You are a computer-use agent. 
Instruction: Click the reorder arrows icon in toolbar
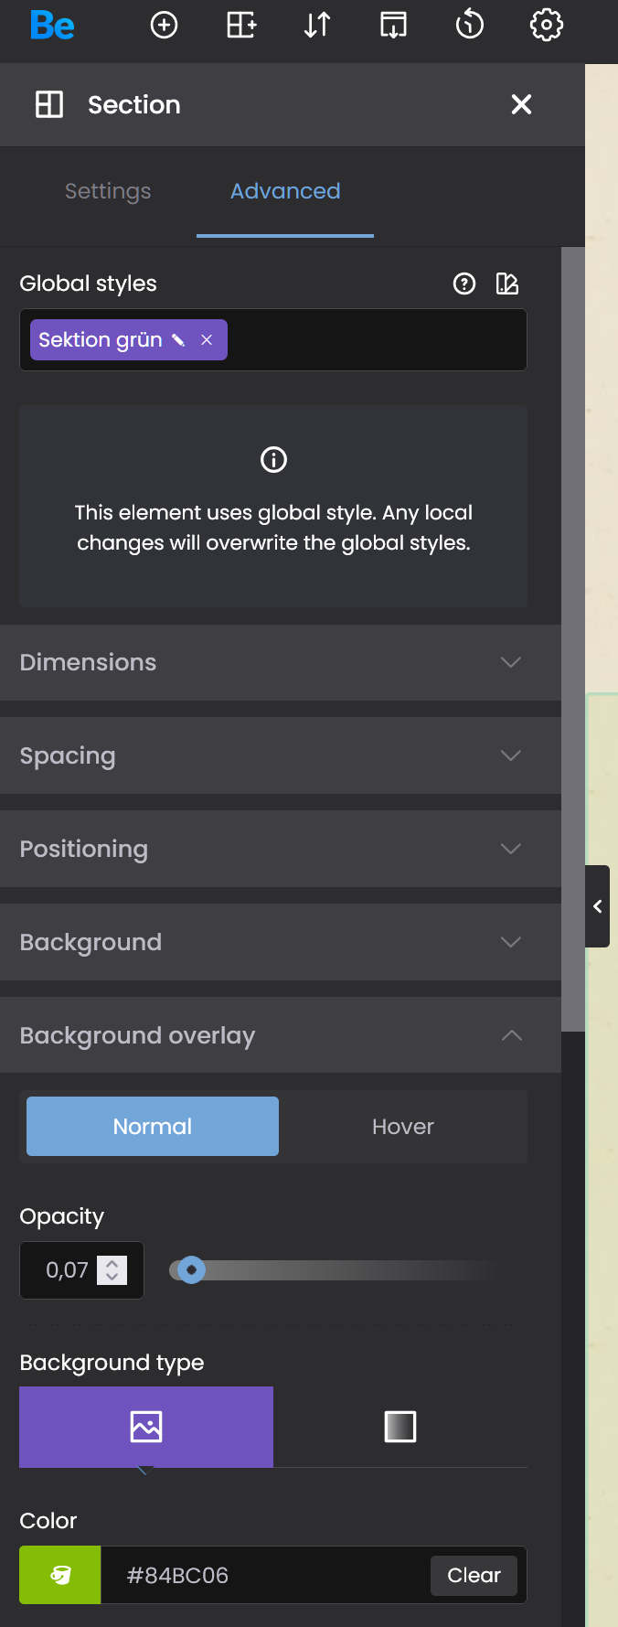(x=317, y=25)
